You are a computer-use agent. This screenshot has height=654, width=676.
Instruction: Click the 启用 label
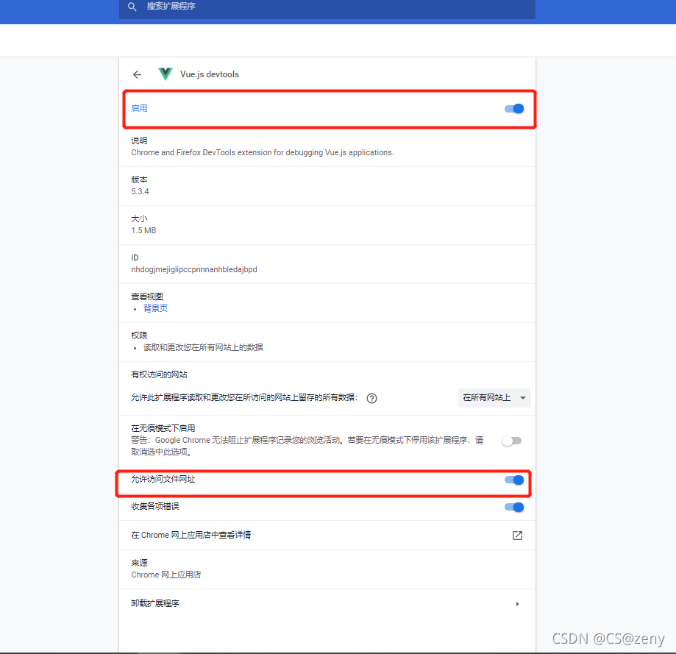point(139,108)
